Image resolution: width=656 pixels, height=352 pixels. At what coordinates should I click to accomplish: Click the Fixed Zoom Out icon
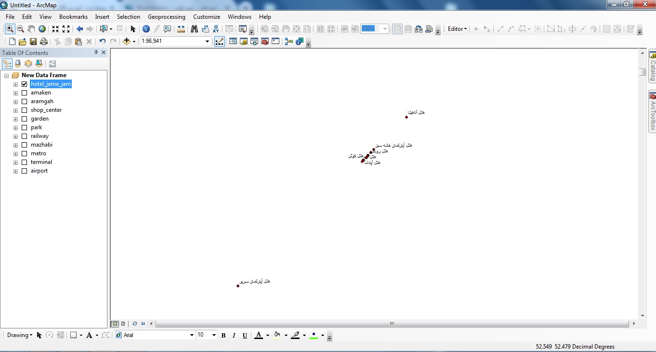pos(66,29)
